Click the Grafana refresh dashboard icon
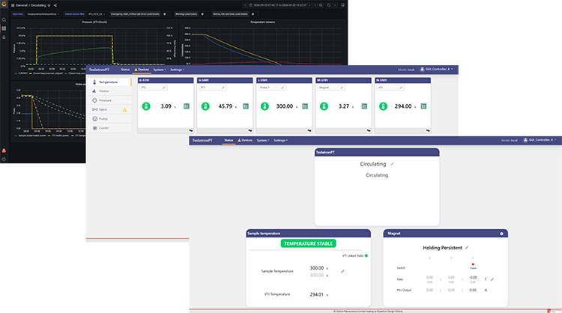The image size is (562, 313). [x=329, y=5]
